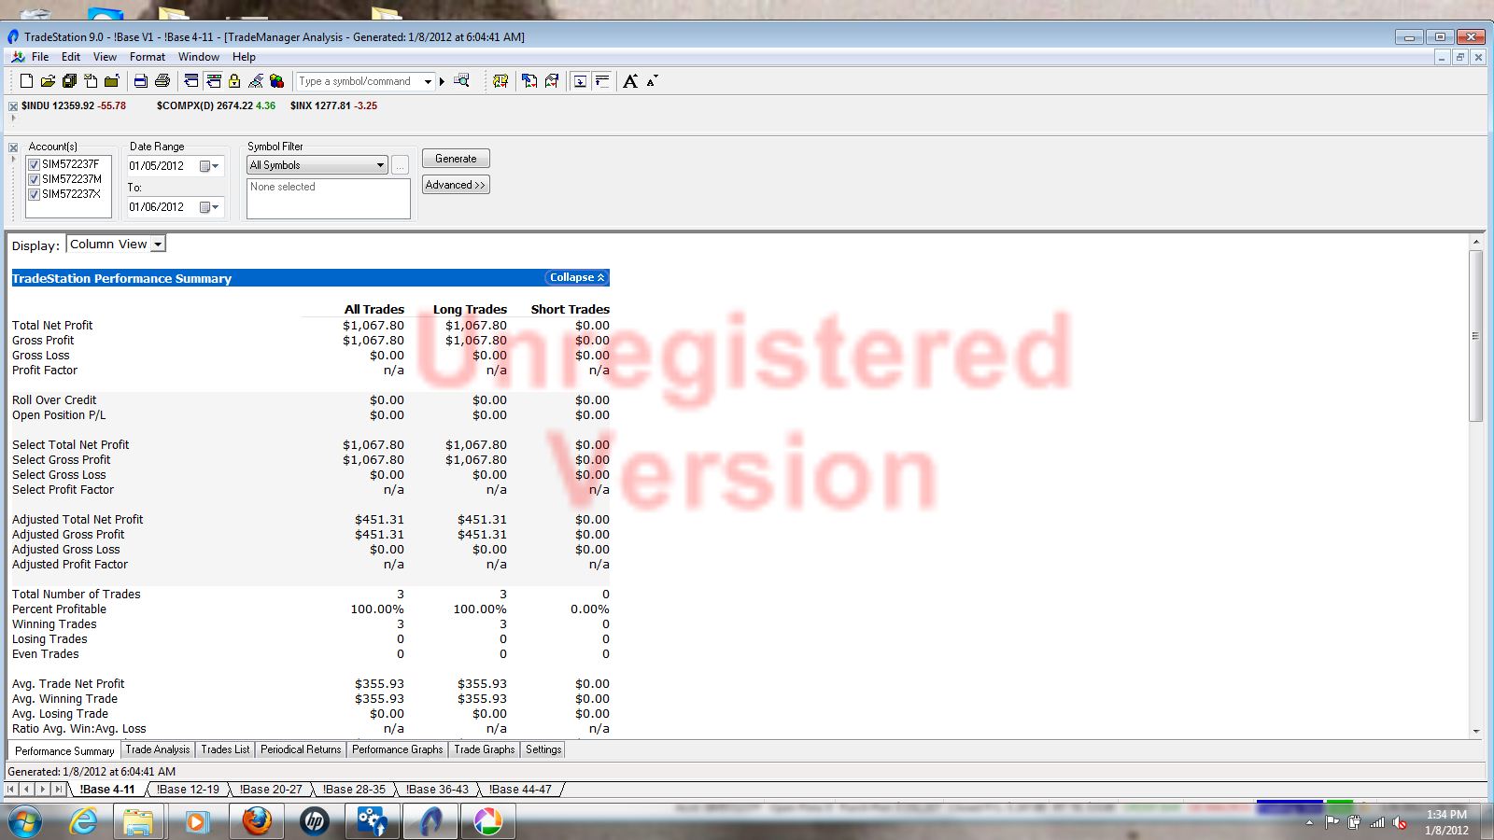Click the Advanced >> button

point(456,185)
